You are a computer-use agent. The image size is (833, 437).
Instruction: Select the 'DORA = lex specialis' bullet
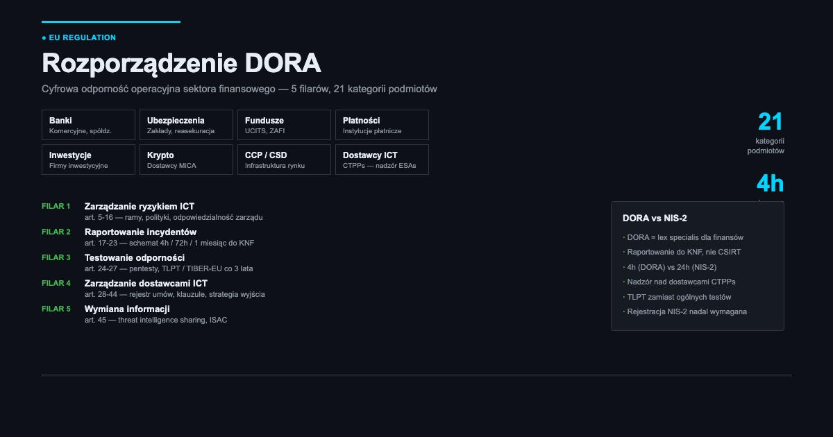(684, 238)
